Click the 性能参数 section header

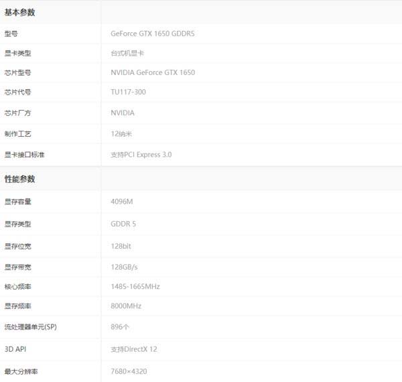click(19, 179)
